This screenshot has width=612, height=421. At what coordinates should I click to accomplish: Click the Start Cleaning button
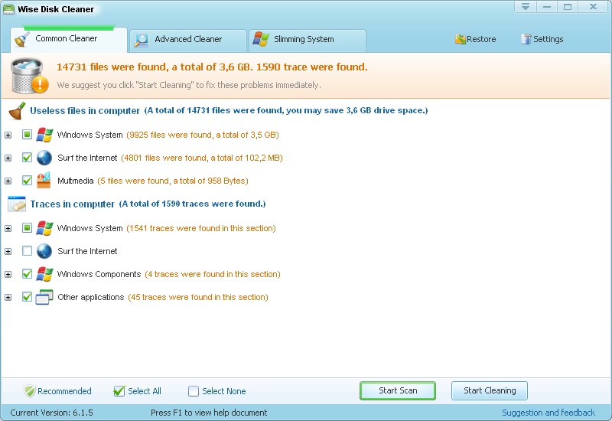coord(490,390)
